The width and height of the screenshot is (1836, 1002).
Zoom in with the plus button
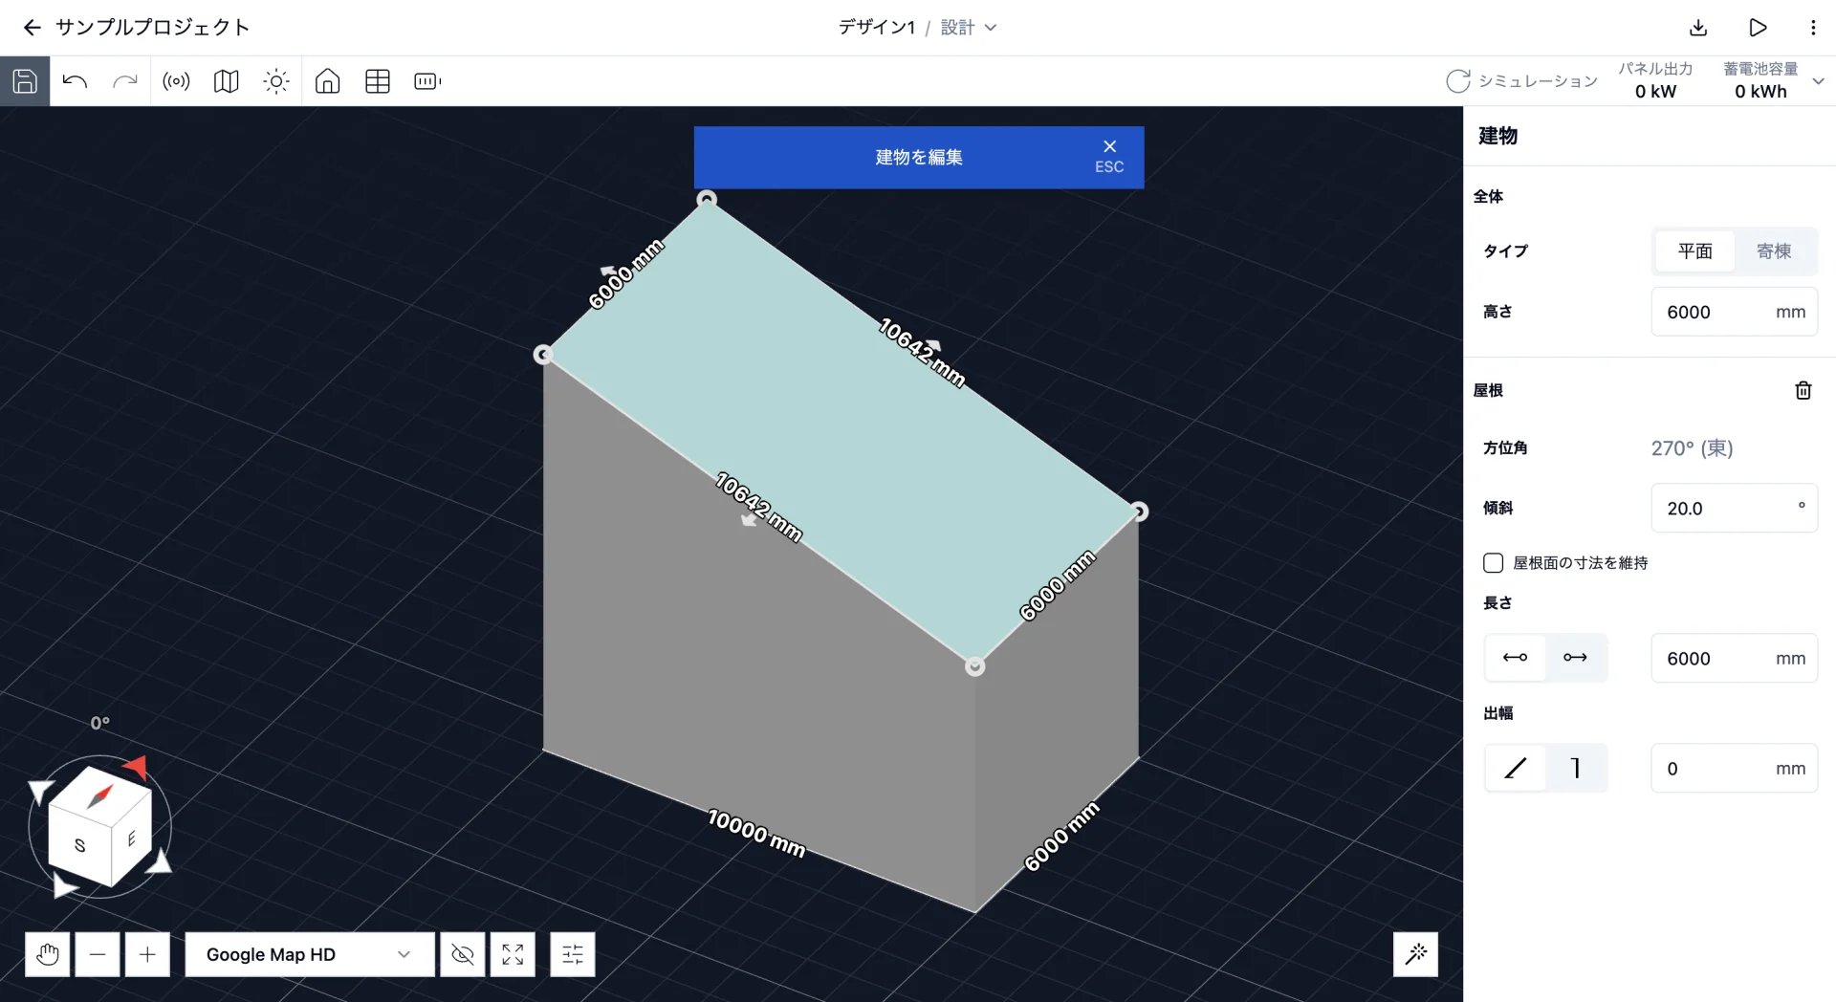tap(147, 954)
